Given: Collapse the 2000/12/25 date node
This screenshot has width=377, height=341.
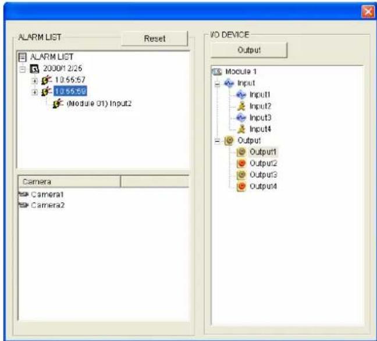Looking at the screenshot, I should [22, 69].
